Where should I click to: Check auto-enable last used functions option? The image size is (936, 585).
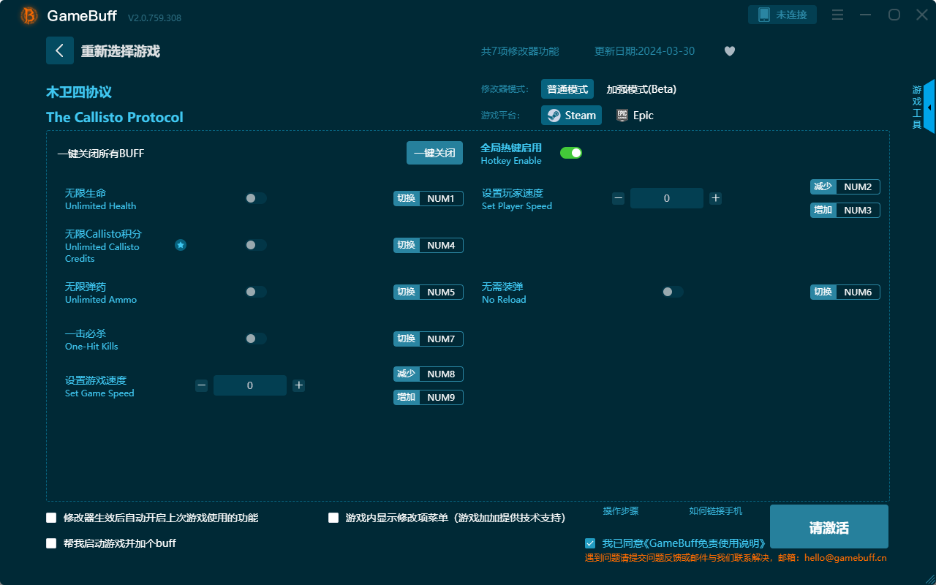51,518
